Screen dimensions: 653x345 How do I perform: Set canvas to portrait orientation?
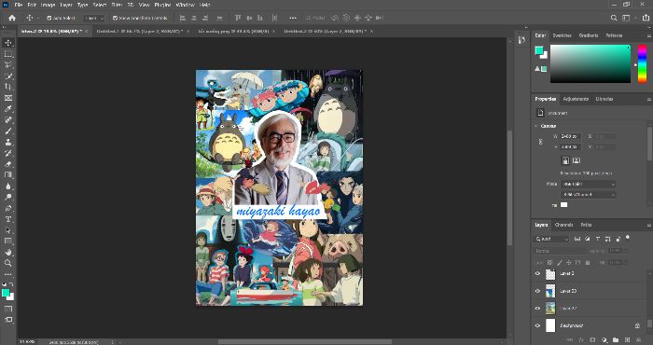point(565,160)
